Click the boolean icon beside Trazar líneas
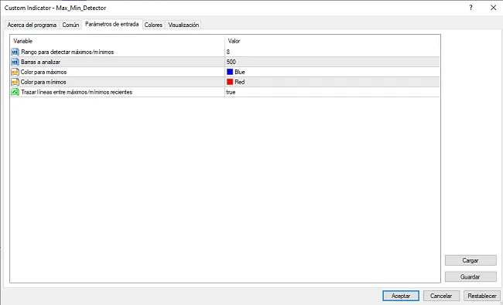The height and width of the screenshot is (305, 503). [x=15, y=92]
